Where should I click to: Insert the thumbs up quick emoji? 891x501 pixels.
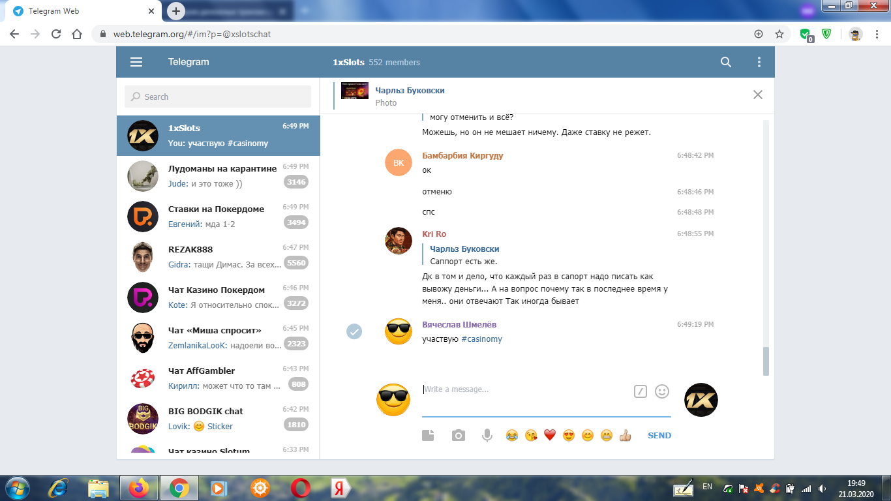(626, 436)
